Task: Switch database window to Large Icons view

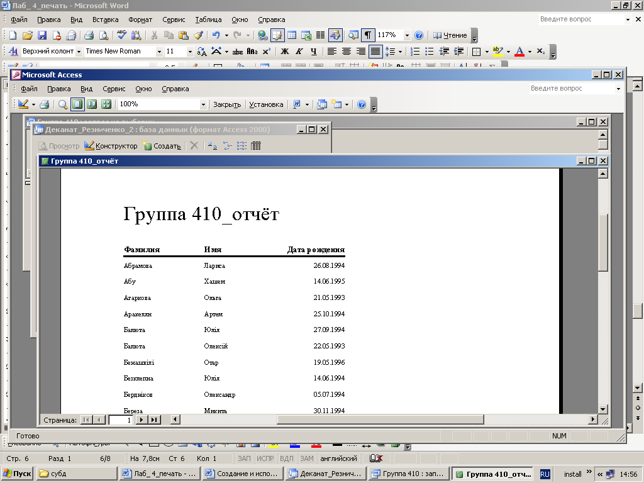Action: [x=213, y=146]
